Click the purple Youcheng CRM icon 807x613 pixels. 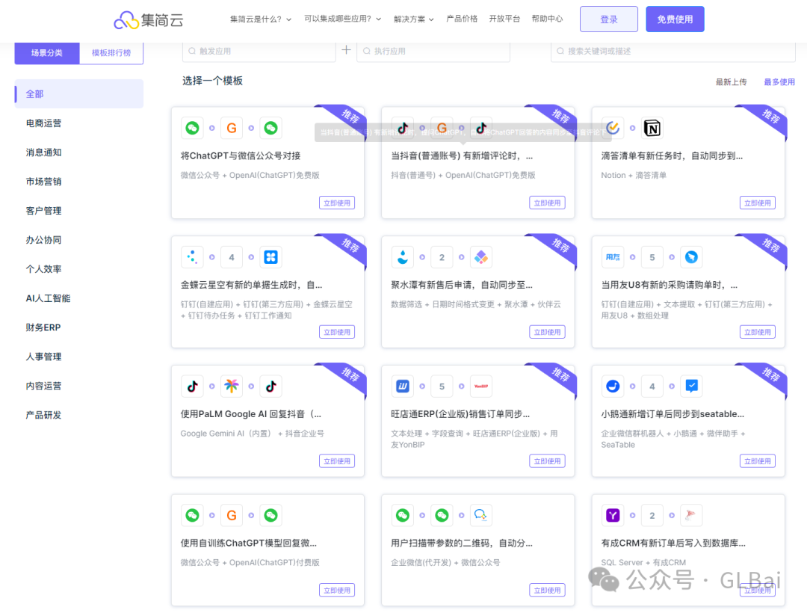[613, 515]
